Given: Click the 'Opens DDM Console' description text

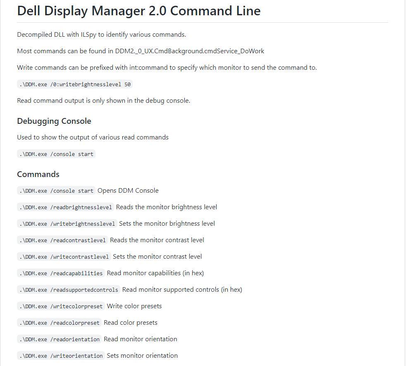Looking at the screenshot, I should (128, 191).
